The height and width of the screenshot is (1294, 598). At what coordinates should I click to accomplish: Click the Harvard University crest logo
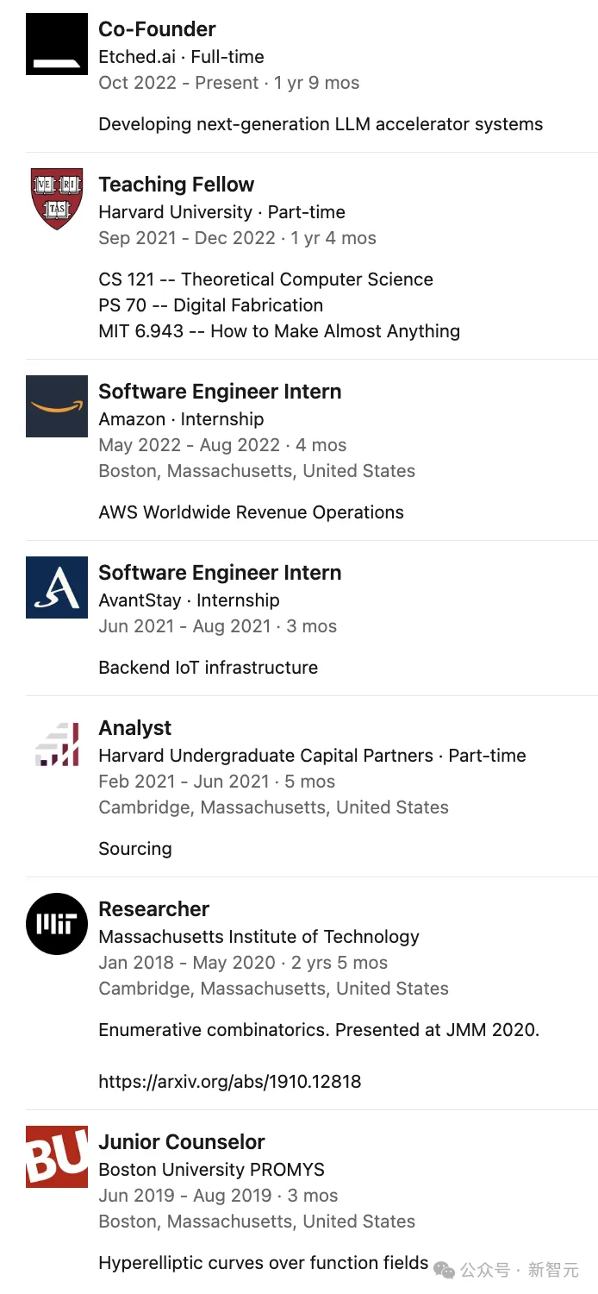click(57, 199)
